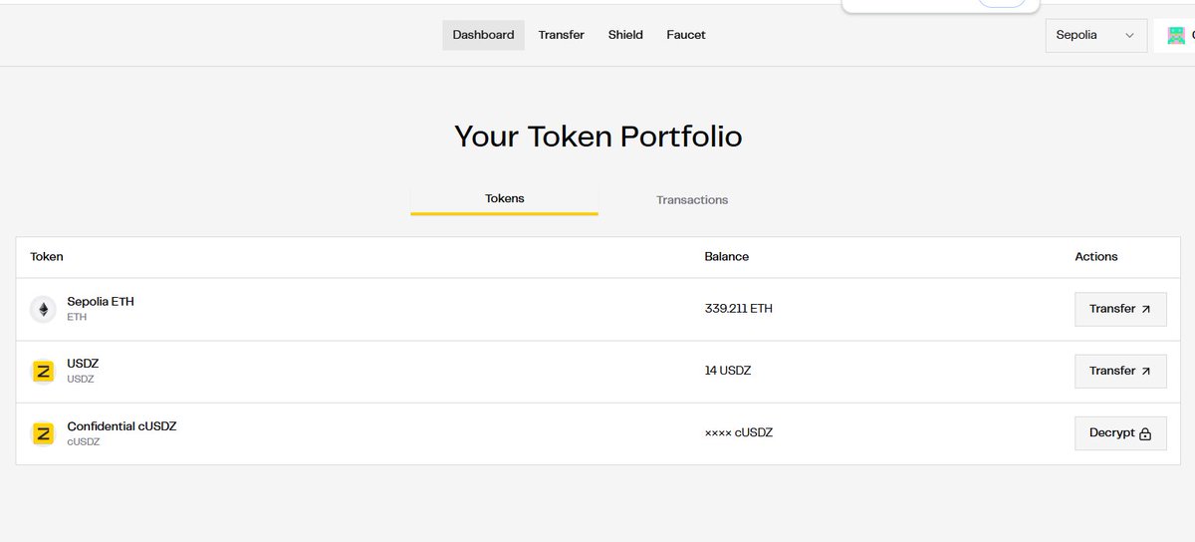Viewport: 1195px width, 542px height.
Task: Click the Token column header
Action: (47, 257)
